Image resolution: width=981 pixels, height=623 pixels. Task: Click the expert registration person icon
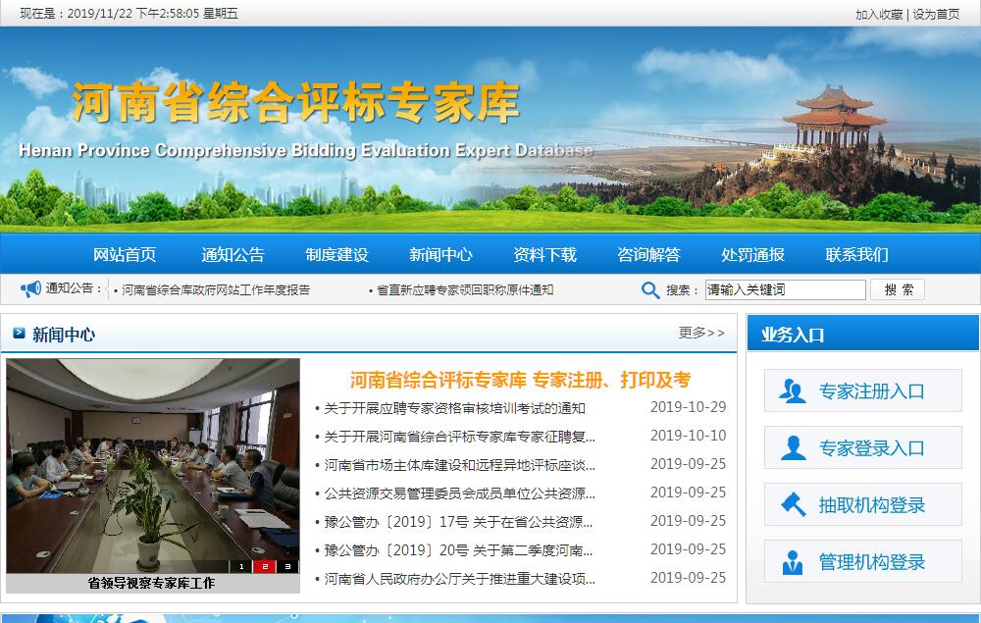coord(792,391)
